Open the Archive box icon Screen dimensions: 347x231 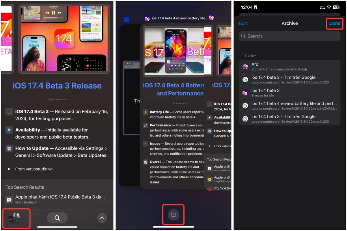pos(173,214)
